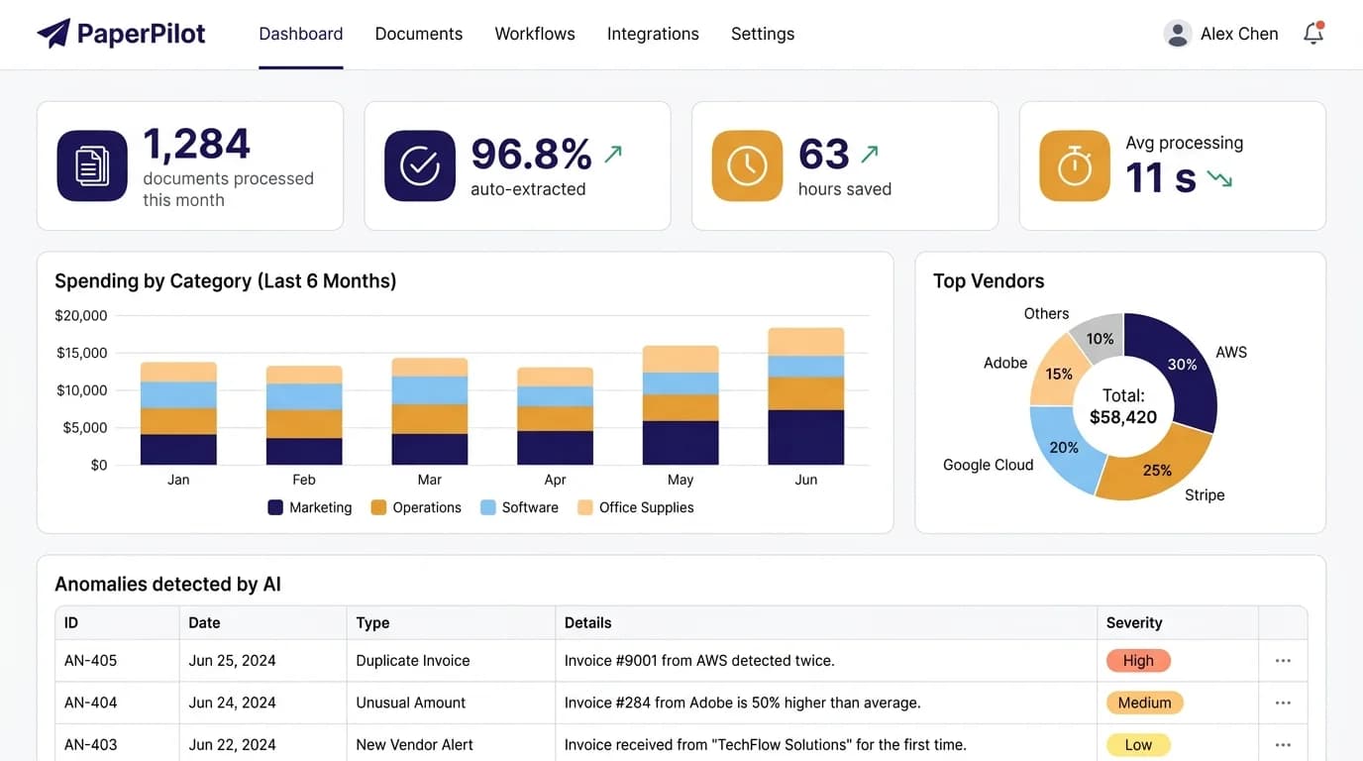This screenshot has height=761, width=1363.
Task: Open the Integrations tab
Action: pos(653,34)
